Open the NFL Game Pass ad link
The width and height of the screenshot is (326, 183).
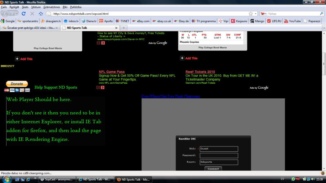pos(112,72)
